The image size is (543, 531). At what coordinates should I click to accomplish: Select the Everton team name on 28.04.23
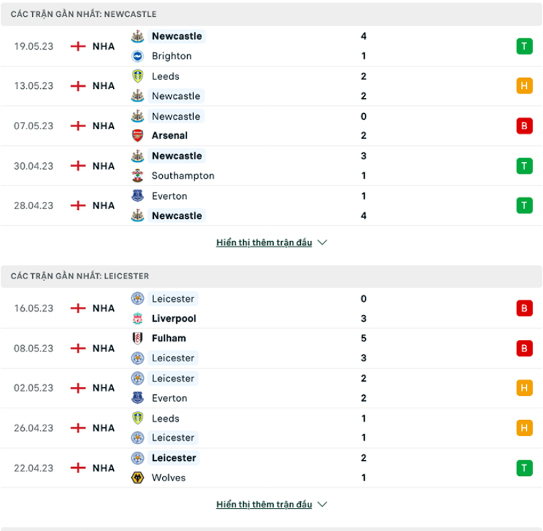pos(170,196)
